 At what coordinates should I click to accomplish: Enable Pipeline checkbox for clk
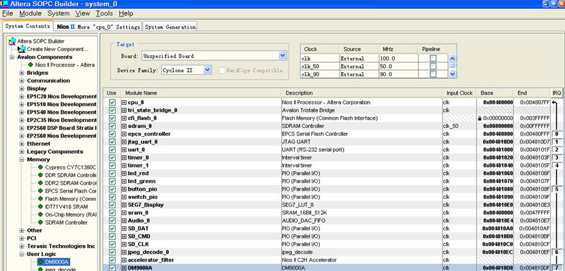433,59
